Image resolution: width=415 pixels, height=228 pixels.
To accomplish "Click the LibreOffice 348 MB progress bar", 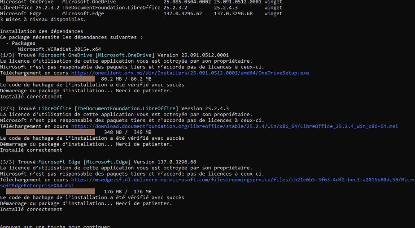I will pos(50,132).
